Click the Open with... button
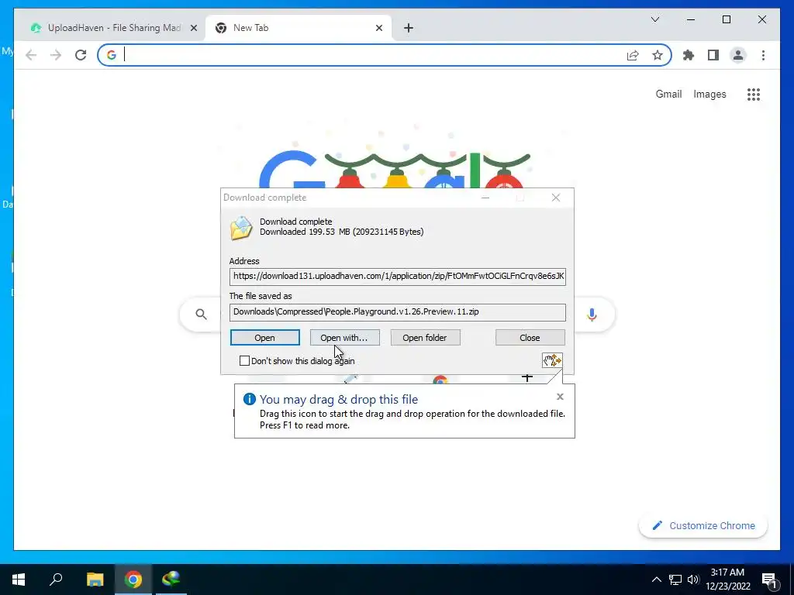This screenshot has width=794, height=595. (x=344, y=338)
